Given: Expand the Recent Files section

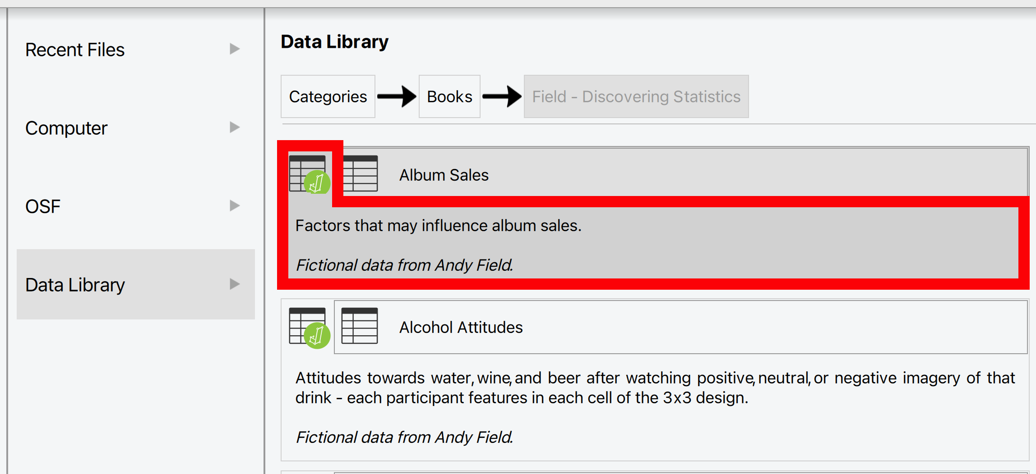Looking at the screenshot, I should coord(235,49).
